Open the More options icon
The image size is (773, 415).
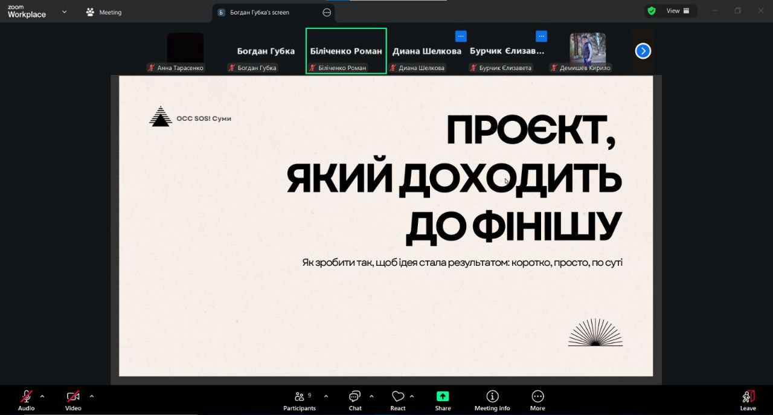(x=537, y=396)
